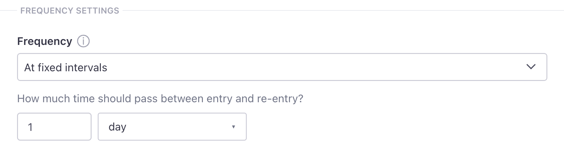Screen dimensions: 564x158
Task: Click the "FREQUENCY SETTINGS" section heading
Action: click(x=70, y=11)
